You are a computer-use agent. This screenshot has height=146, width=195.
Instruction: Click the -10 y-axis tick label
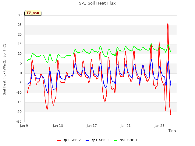(x=19, y=92)
